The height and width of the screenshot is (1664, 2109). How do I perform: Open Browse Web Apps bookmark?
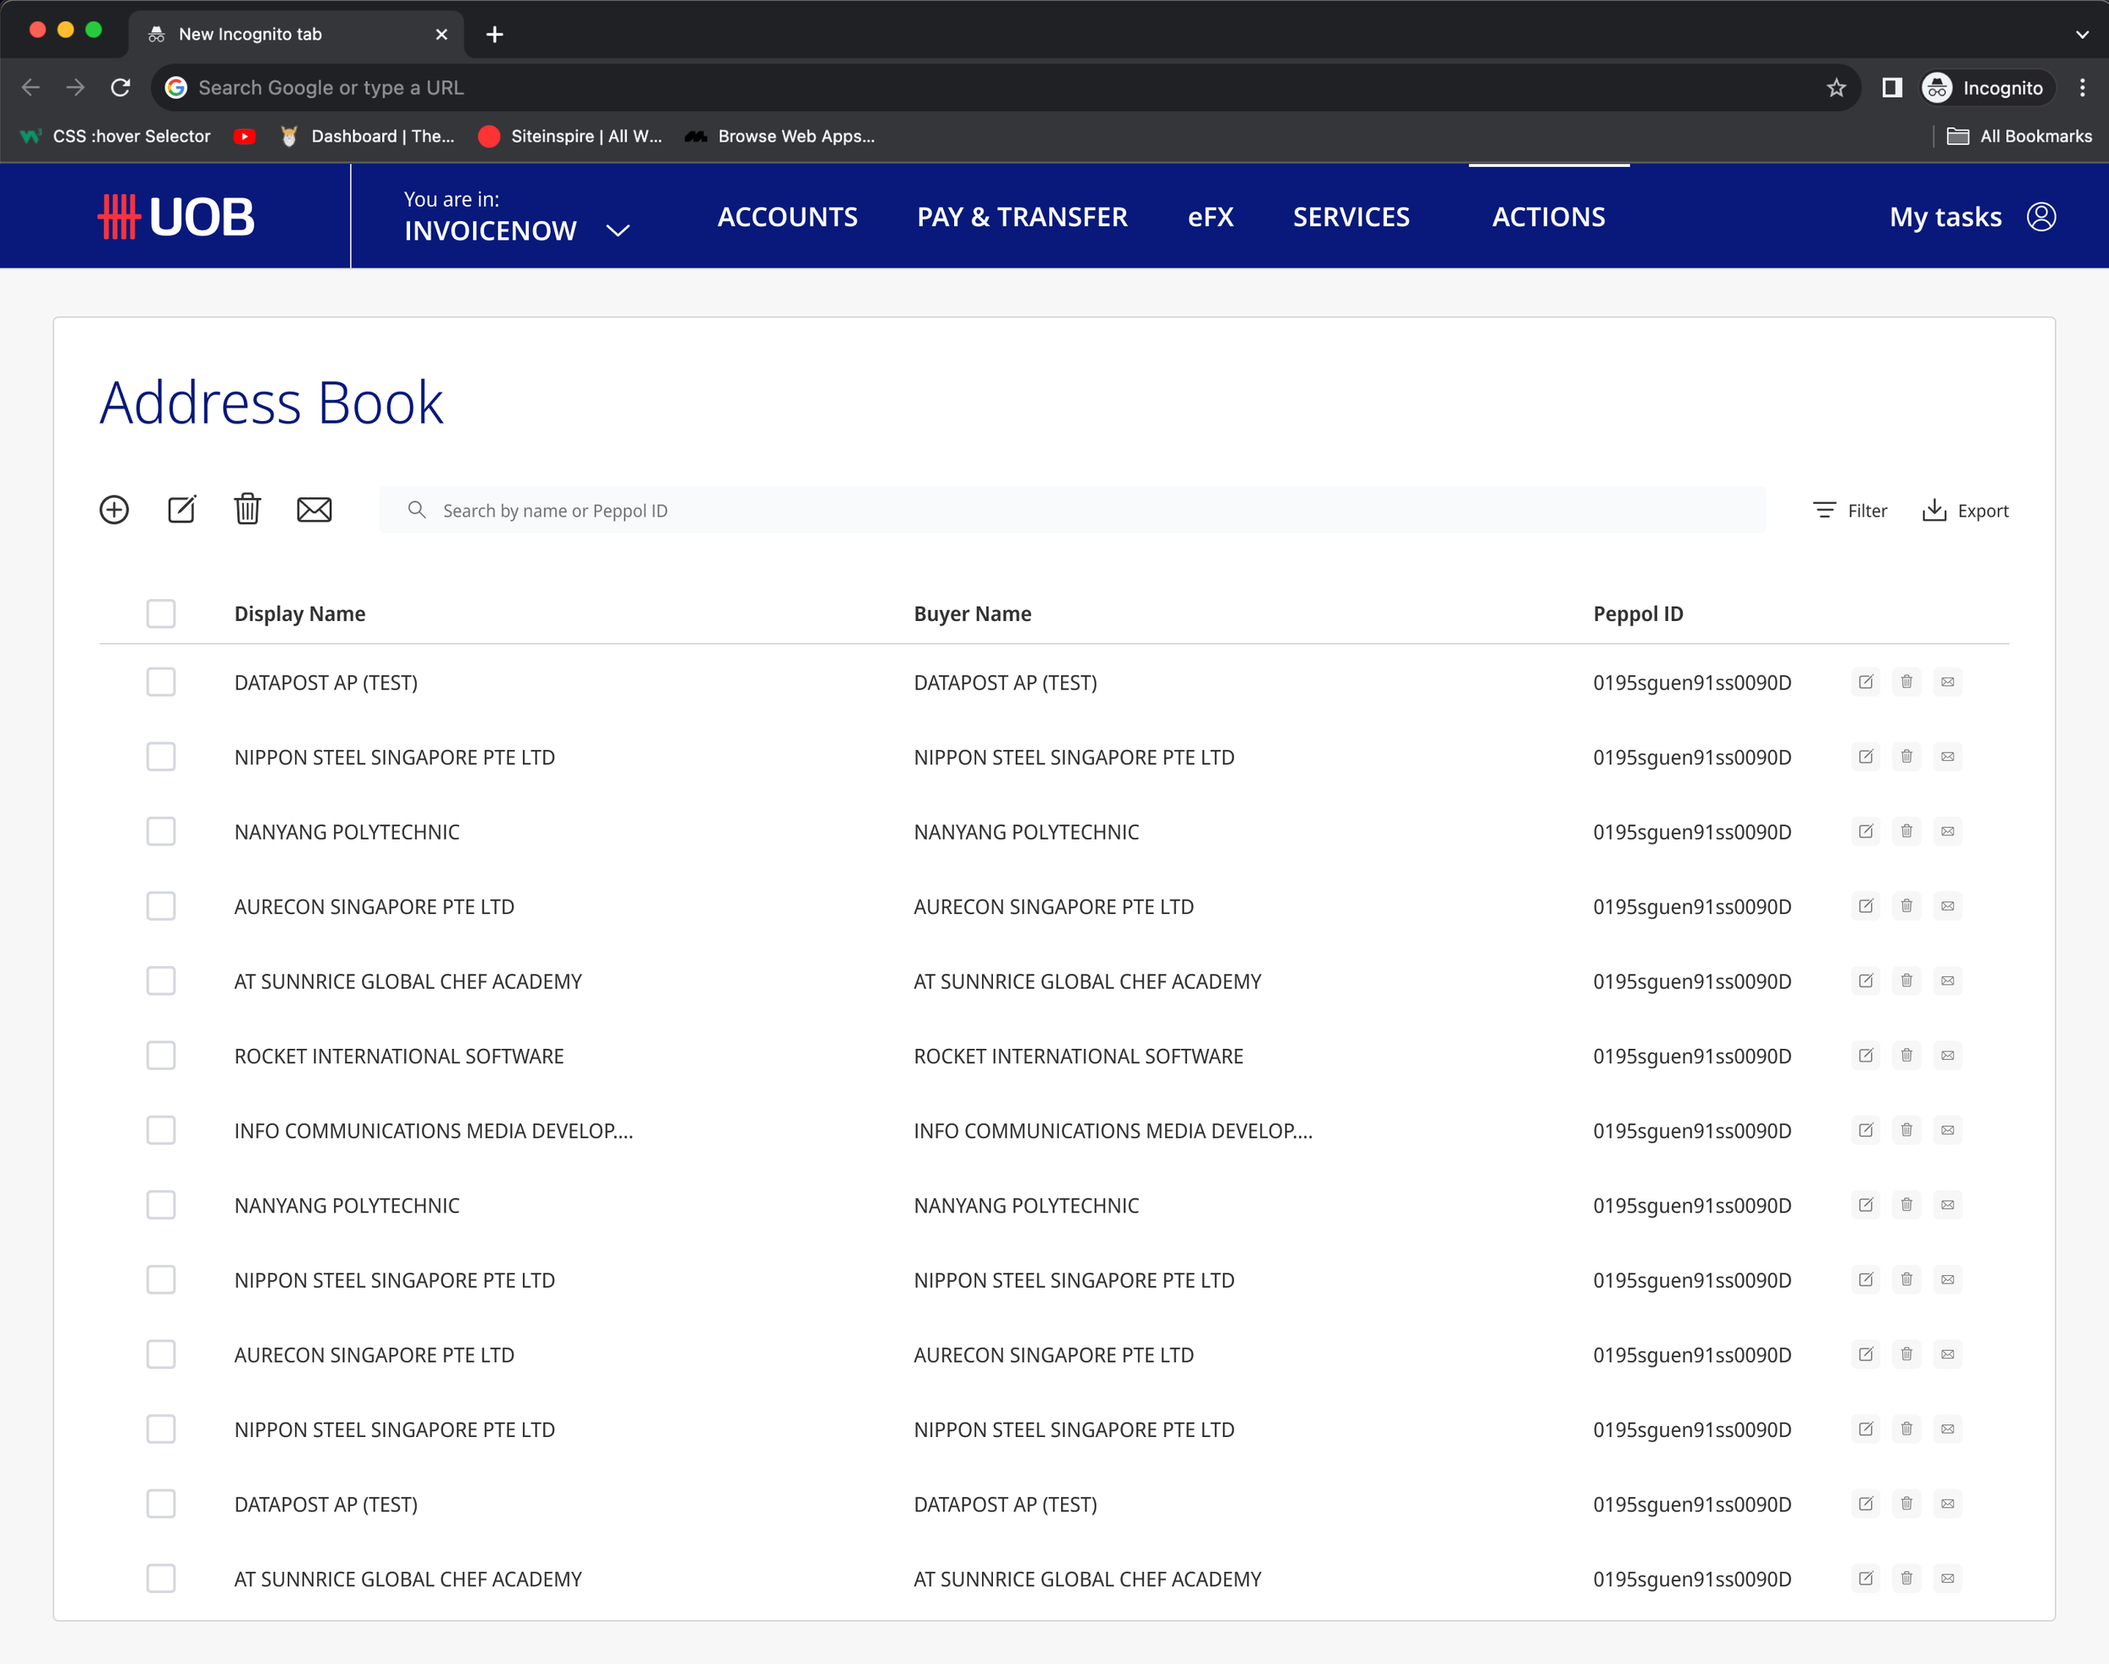(779, 137)
